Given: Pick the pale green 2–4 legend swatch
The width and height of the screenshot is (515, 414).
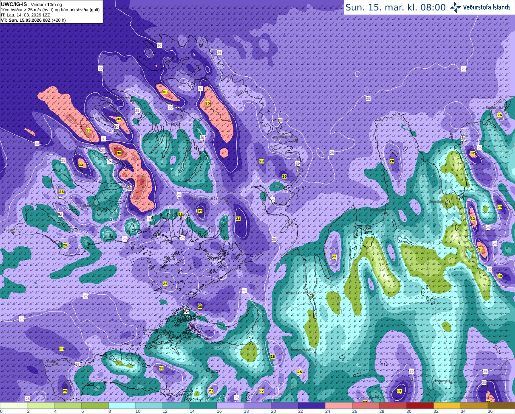Looking at the screenshot, I should pyautogui.click(x=41, y=406).
